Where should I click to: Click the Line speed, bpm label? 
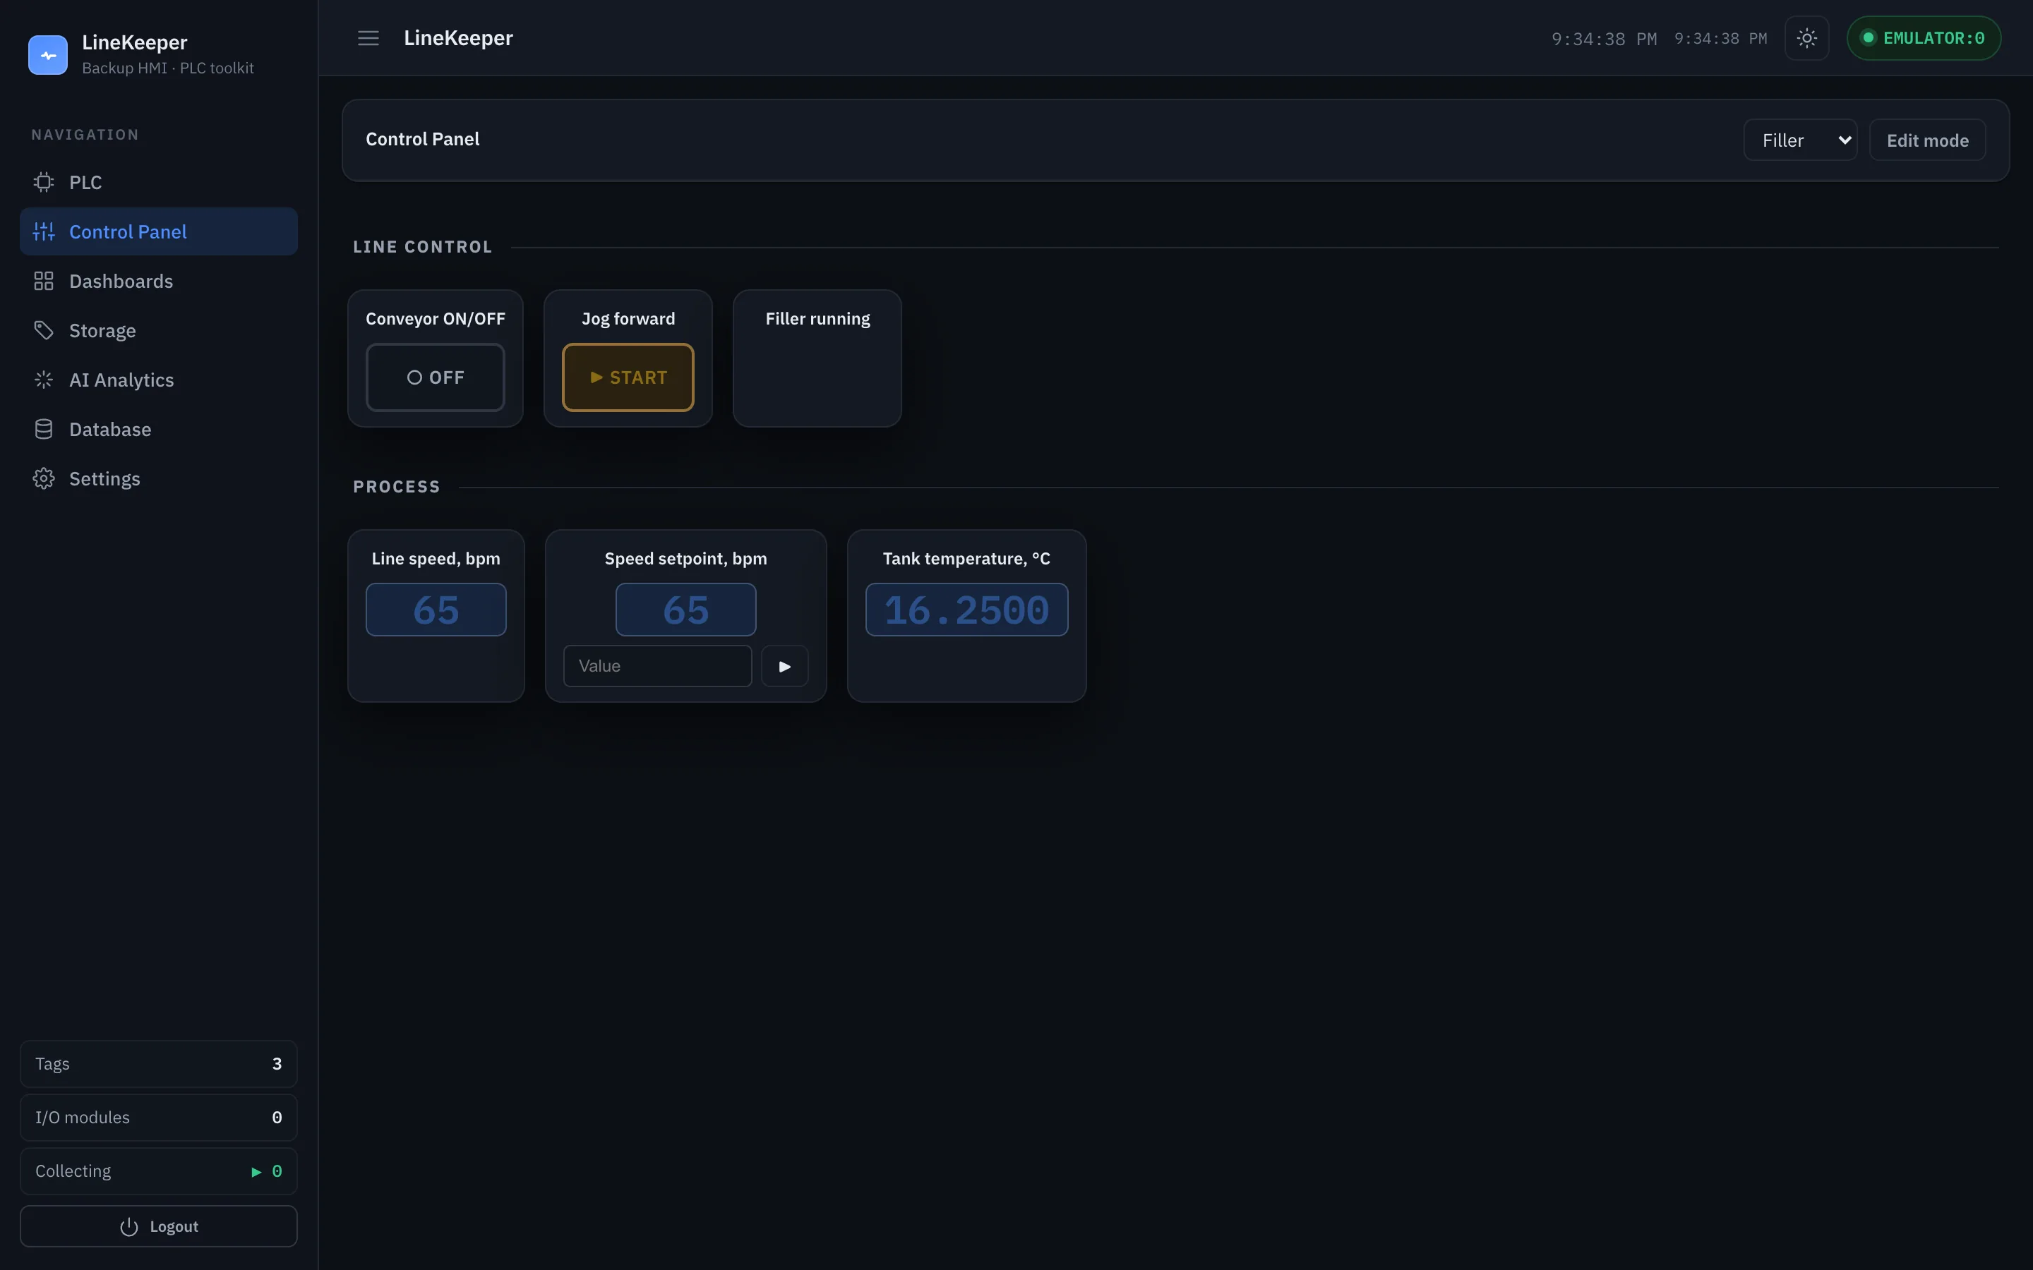[x=436, y=559]
